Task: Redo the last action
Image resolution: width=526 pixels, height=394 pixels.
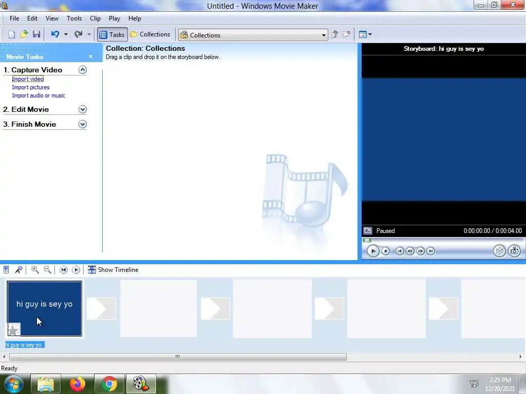Action: 79,34
